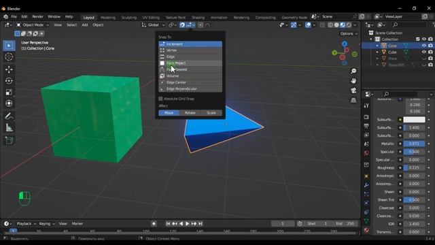The width and height of the screenshot is (435, 245).
Task: Click the pan hand viewport icon
Action: [353, 81]
